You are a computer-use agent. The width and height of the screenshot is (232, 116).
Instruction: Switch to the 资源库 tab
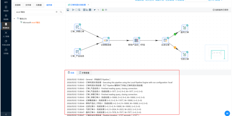[18, 5]
